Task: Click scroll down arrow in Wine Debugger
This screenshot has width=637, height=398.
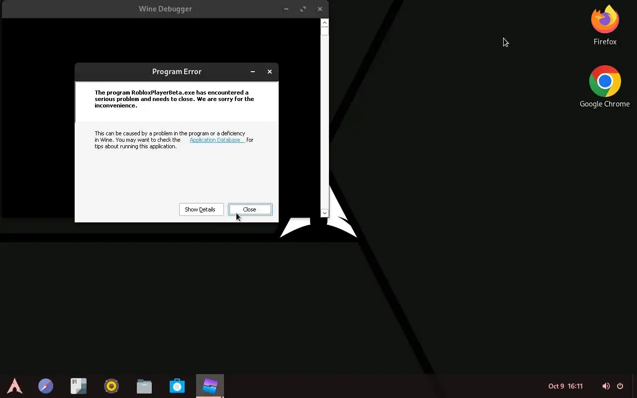Action: (x=324, y=213)
